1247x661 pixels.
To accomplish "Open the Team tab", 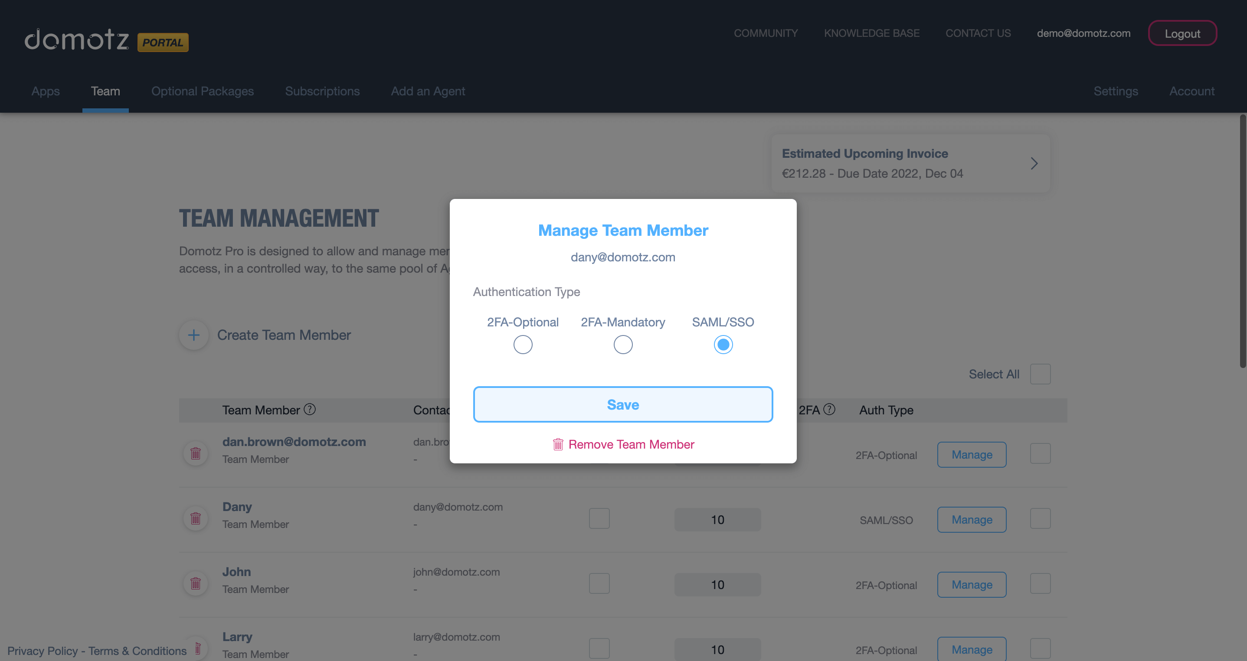I will point(105,91).
